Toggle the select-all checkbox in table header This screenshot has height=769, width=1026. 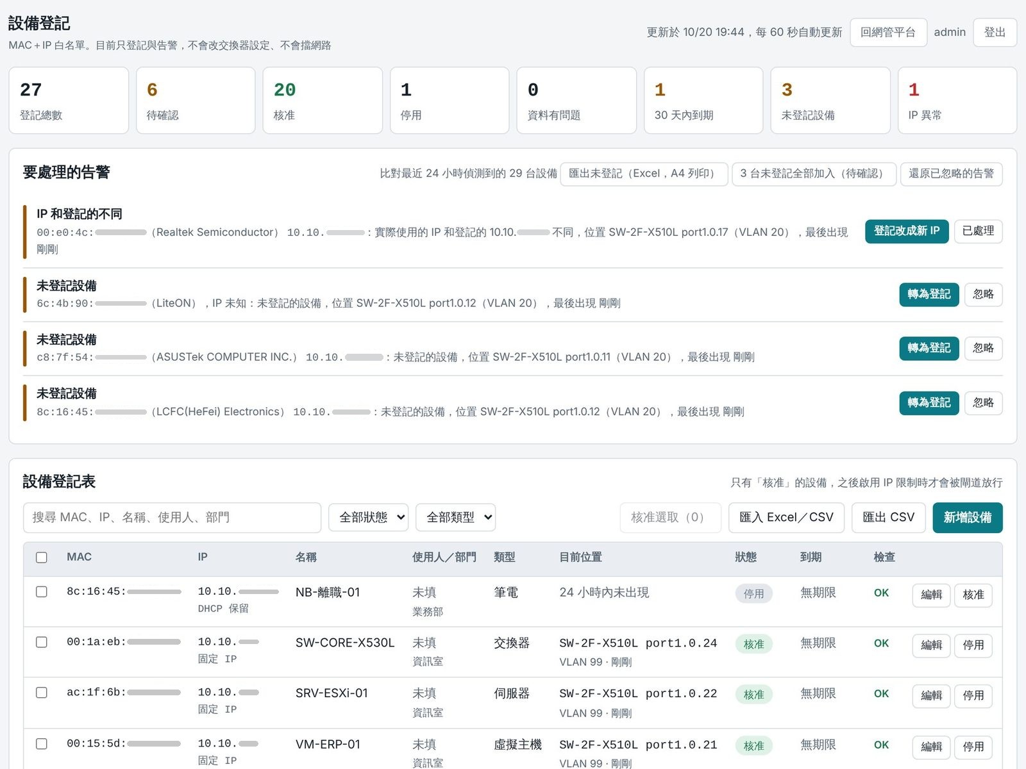[42, 558]
